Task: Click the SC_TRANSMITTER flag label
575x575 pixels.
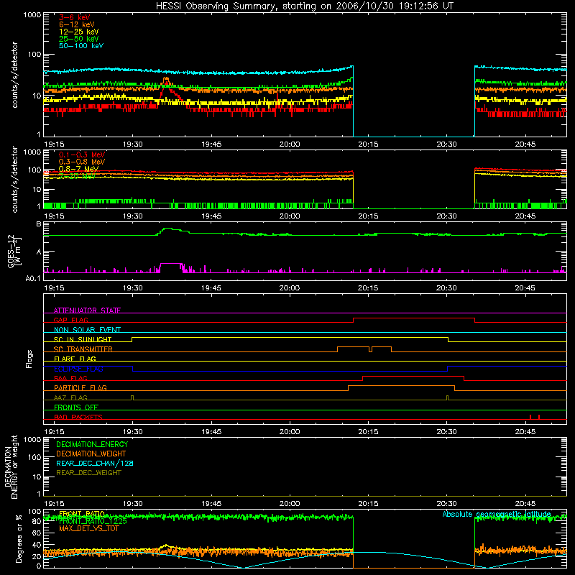Action: coord(83,349)
